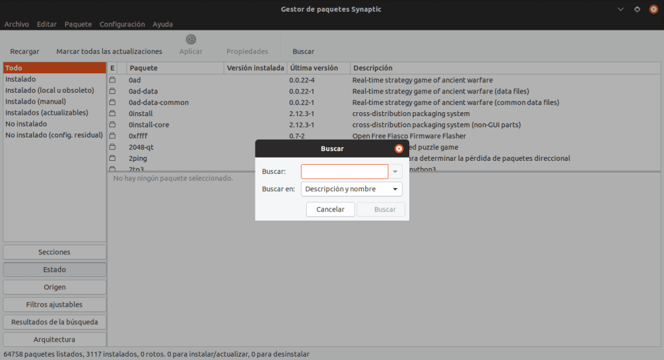This screenshot has height=360, width=664.
Task: Select 'Instalado (local u obsoleto)' filter
Action: (54, 90)
